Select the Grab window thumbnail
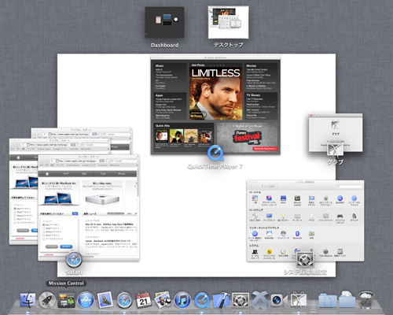Viewport: 393px width, 315px height. click(336, 133)
